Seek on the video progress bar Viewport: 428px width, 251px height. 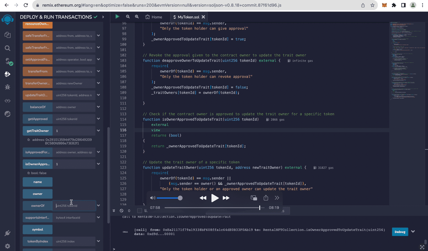(214, 208)
